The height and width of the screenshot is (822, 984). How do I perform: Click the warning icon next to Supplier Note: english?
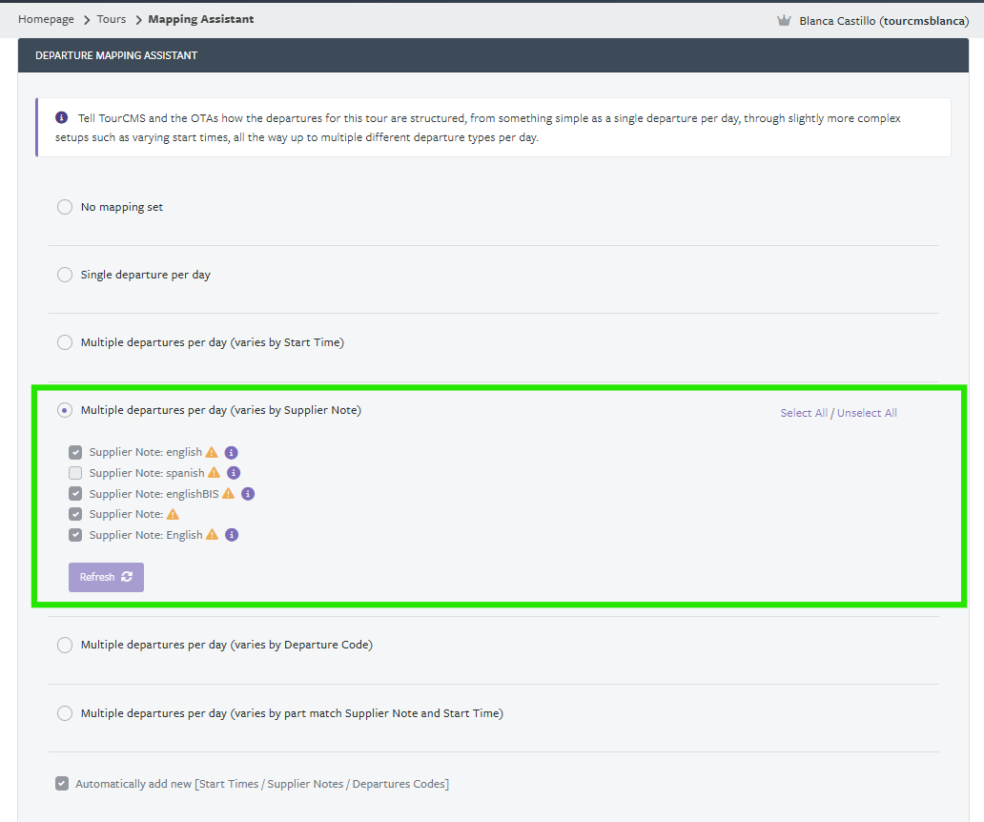(212, 452)
